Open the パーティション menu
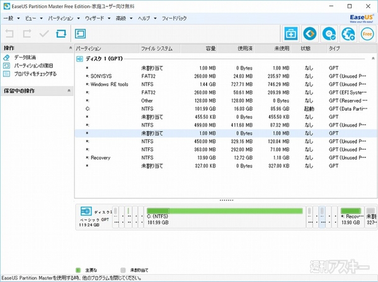Image resolution: width=378 pixels, height=282 pixels. [64, 18]
